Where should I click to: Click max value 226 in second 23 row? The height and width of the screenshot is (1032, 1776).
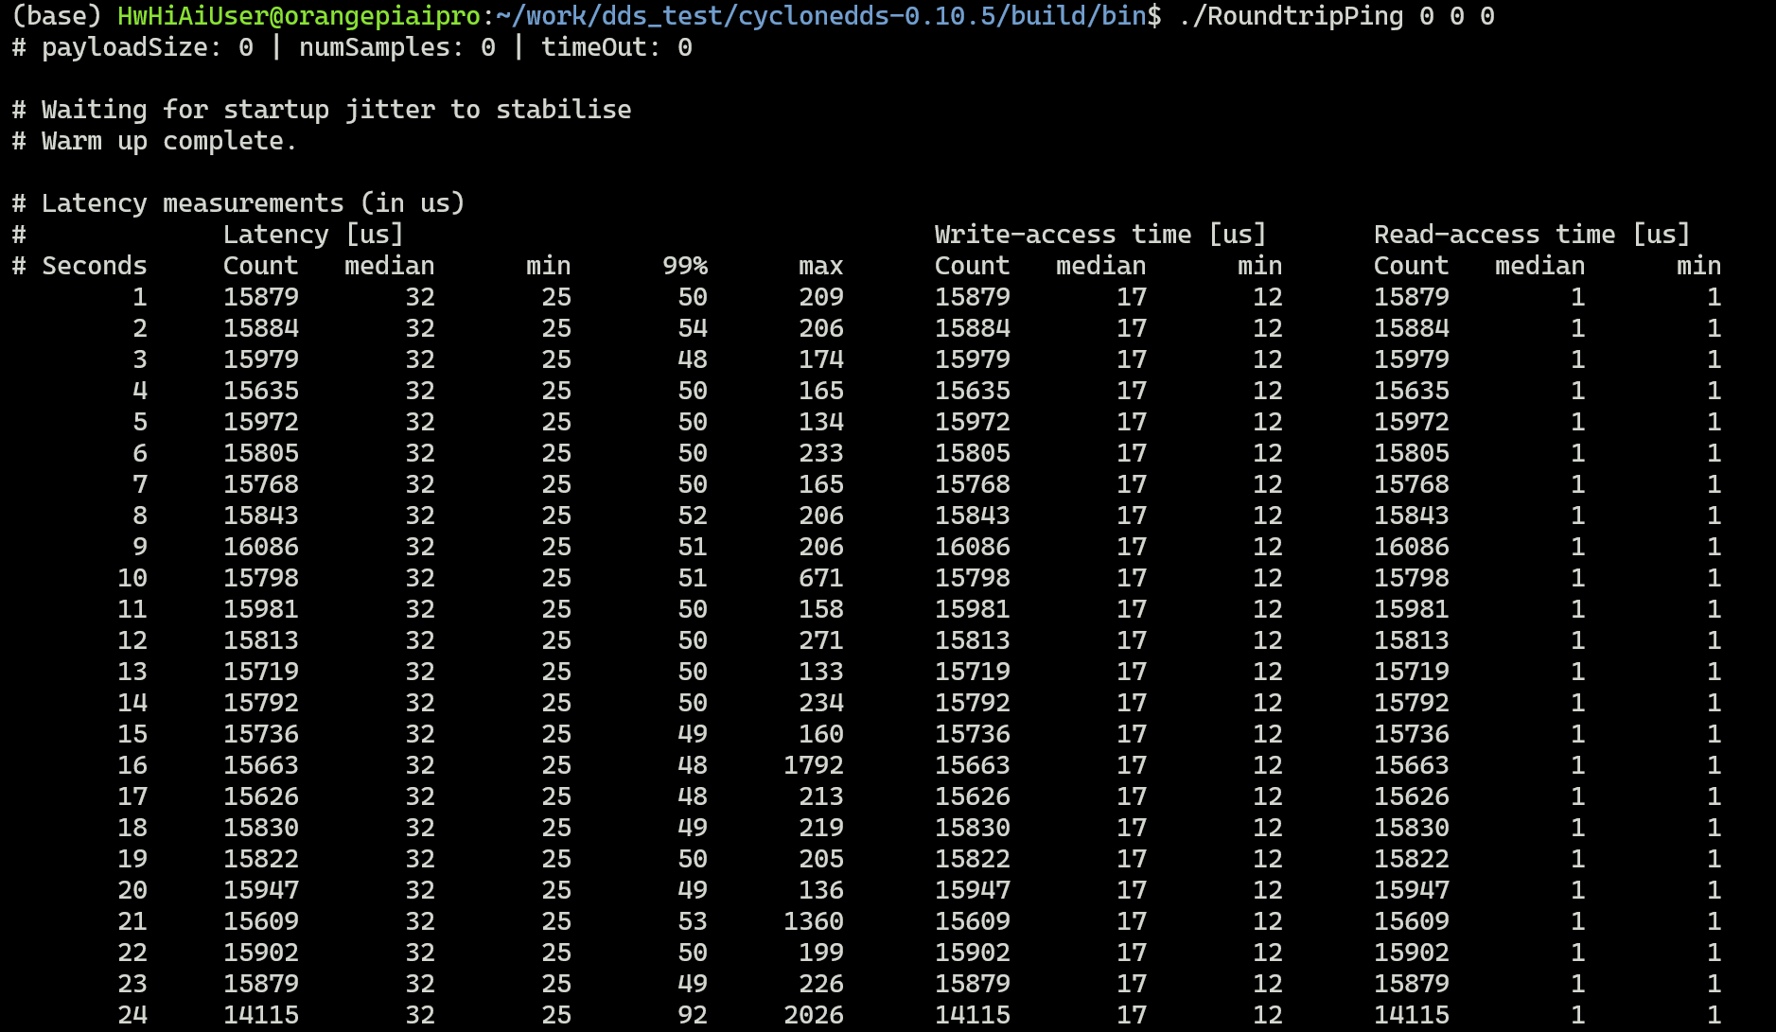click(821, 984)
